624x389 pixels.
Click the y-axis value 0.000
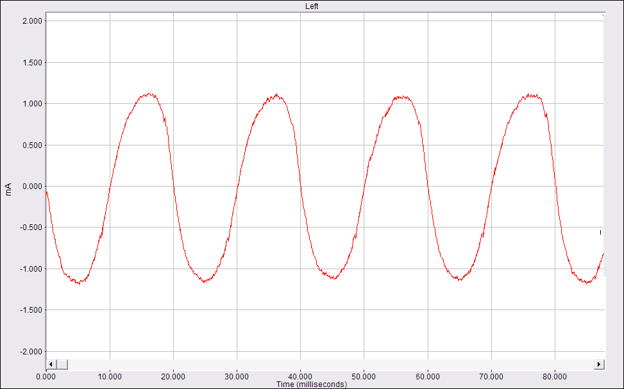(32, 186)
